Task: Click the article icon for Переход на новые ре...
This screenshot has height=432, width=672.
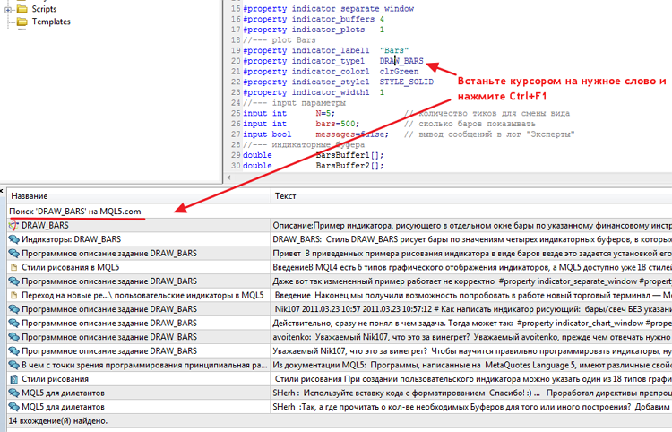Action: point(13,295)
